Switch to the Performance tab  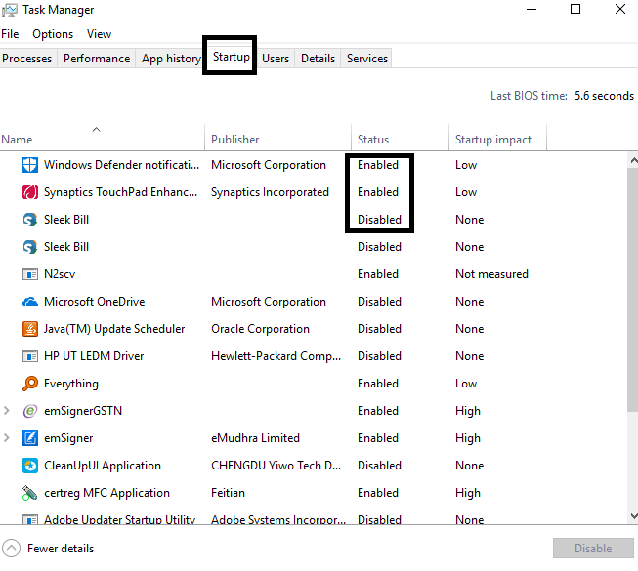97,59
